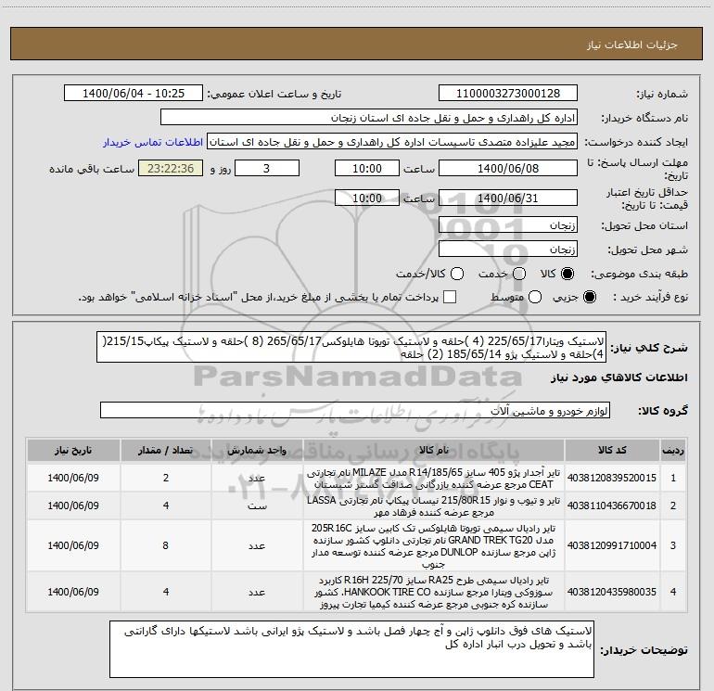714x691 pixels.
Task: Click the تاریخ نیاز column header
Action: click(73, 450)
